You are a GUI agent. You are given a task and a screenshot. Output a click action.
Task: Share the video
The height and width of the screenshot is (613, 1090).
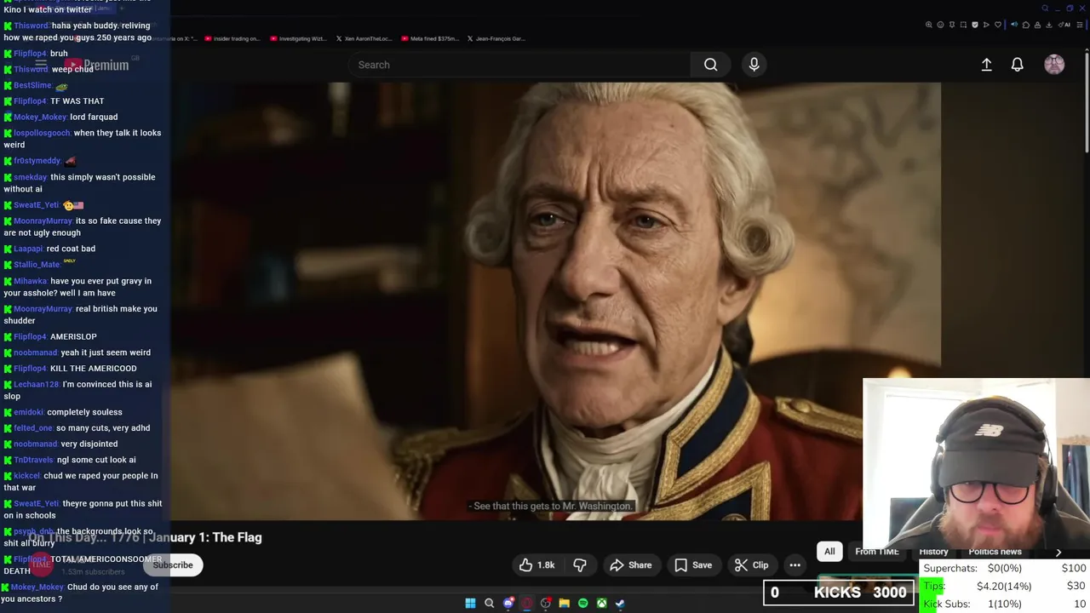tap(631, 565)
